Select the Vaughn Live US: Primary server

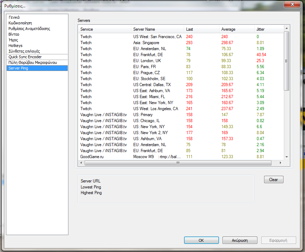181,115
